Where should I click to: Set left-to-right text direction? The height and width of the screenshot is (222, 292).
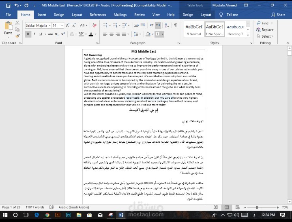tap(152, 25)
